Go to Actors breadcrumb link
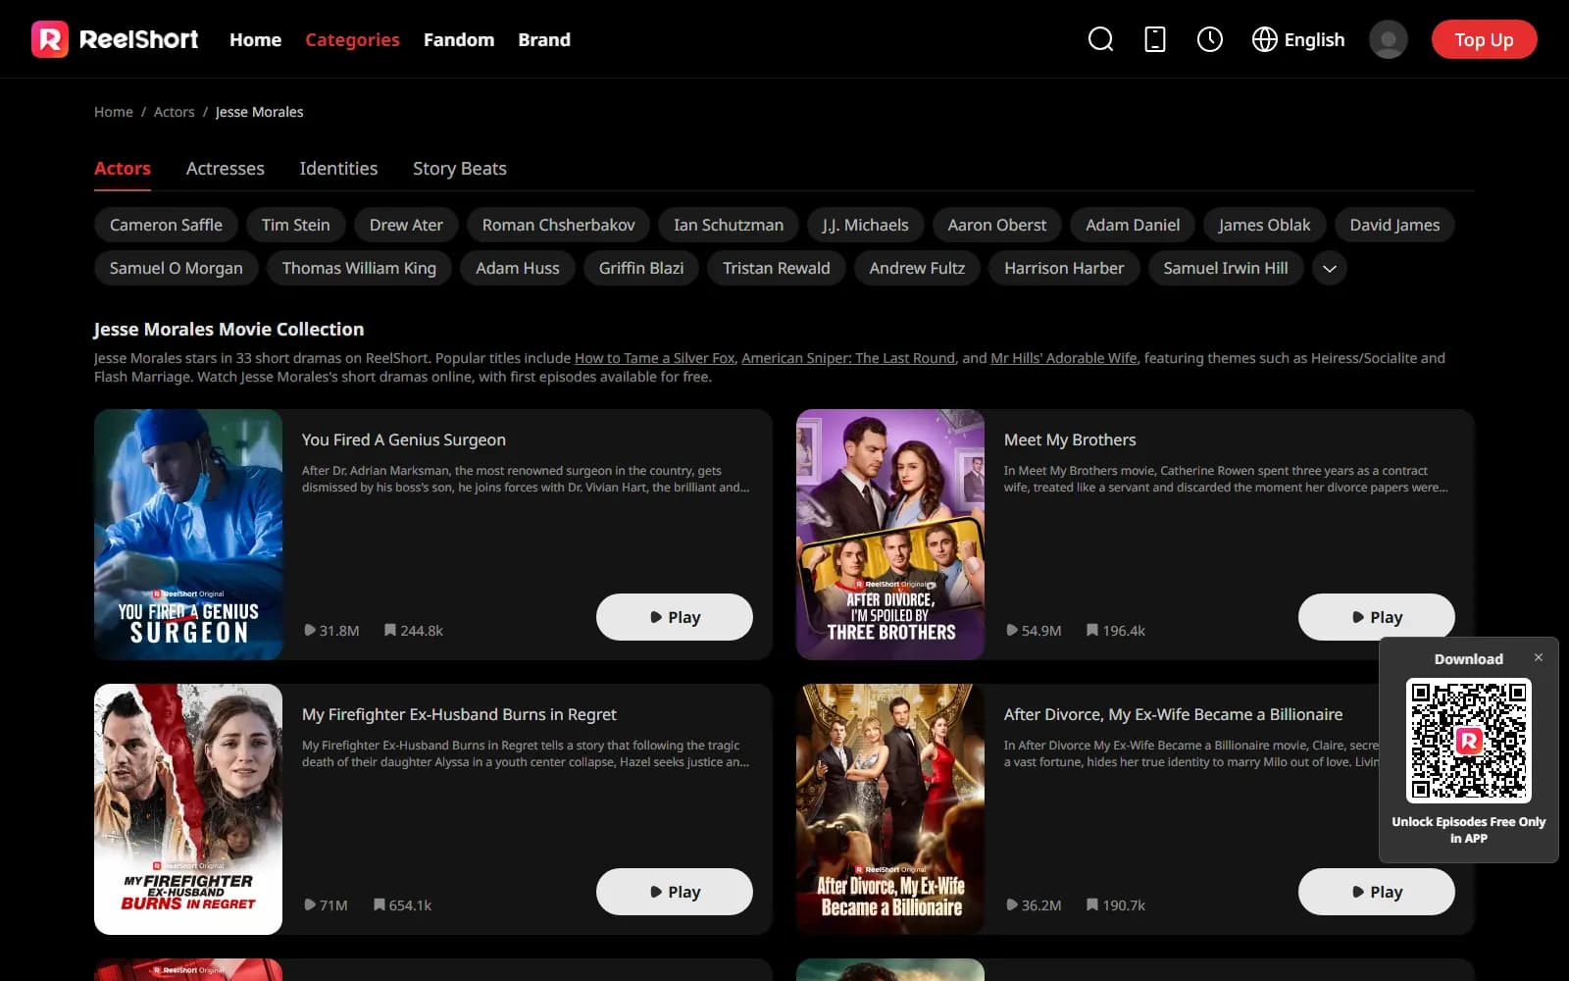This screenshot has width=1569, height=981. tap(174, 112)
